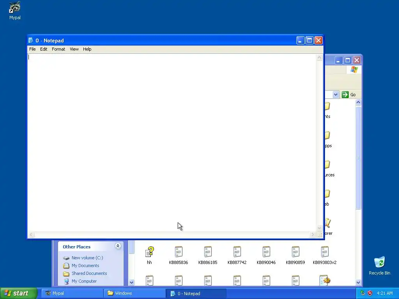Image resolution: width=399 pixels, height=299 pixels.
Task: Close the Explorer window behind Notepad
Action: [x=357, y=60]
